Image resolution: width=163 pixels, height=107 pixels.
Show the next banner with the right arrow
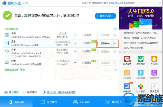[160, 18]
